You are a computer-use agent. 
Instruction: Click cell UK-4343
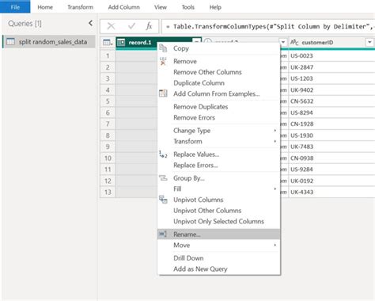point(331,192)
